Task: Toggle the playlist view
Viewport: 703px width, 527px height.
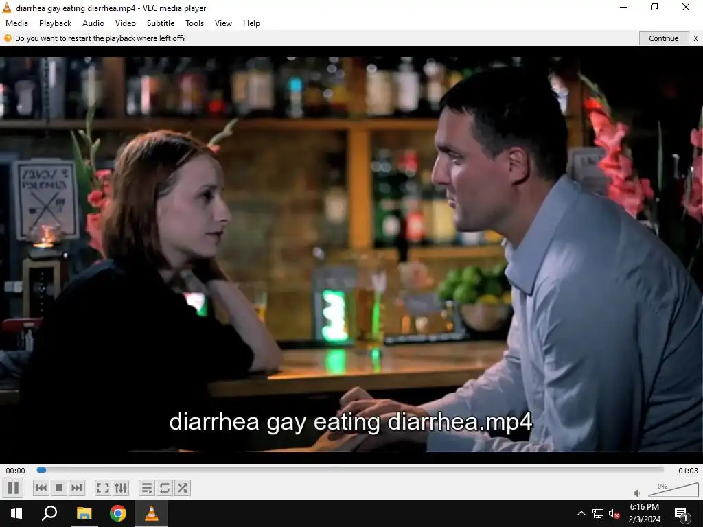Action: click(x=147, y=488)
